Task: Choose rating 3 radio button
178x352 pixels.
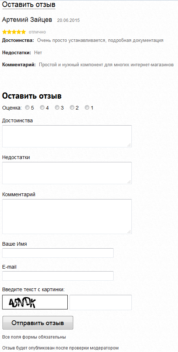Action: click(57, 108)
